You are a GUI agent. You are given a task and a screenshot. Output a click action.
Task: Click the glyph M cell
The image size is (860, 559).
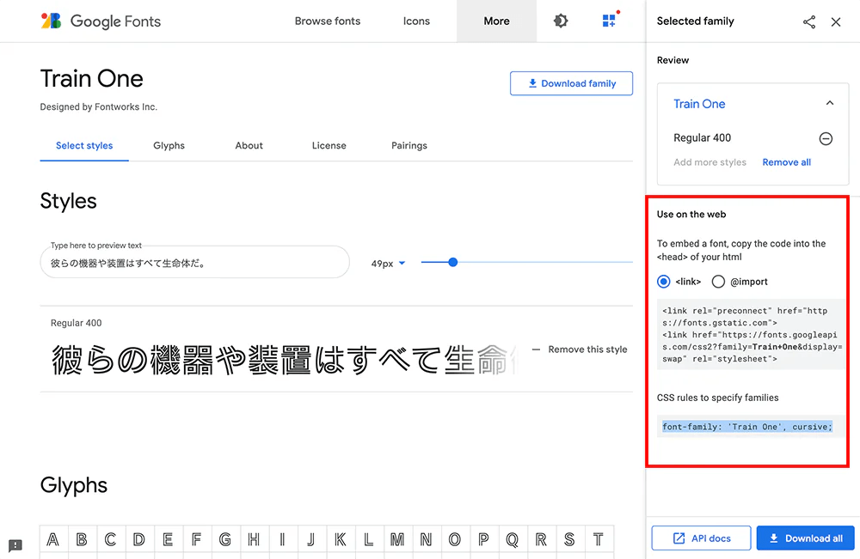397,540
